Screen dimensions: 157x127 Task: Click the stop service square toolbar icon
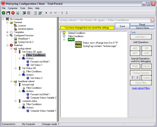point(51,13)
